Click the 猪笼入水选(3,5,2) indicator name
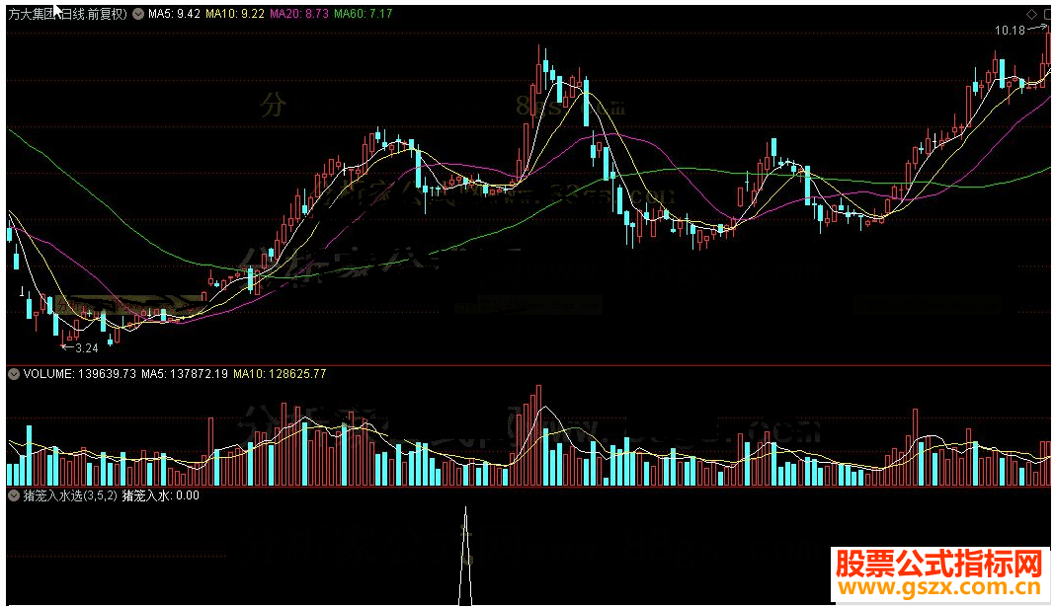This screenshot has width=1055, height=607. tap(70, 495)
